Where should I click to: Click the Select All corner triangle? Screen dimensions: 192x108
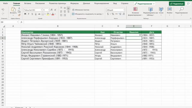coord(4,26)
